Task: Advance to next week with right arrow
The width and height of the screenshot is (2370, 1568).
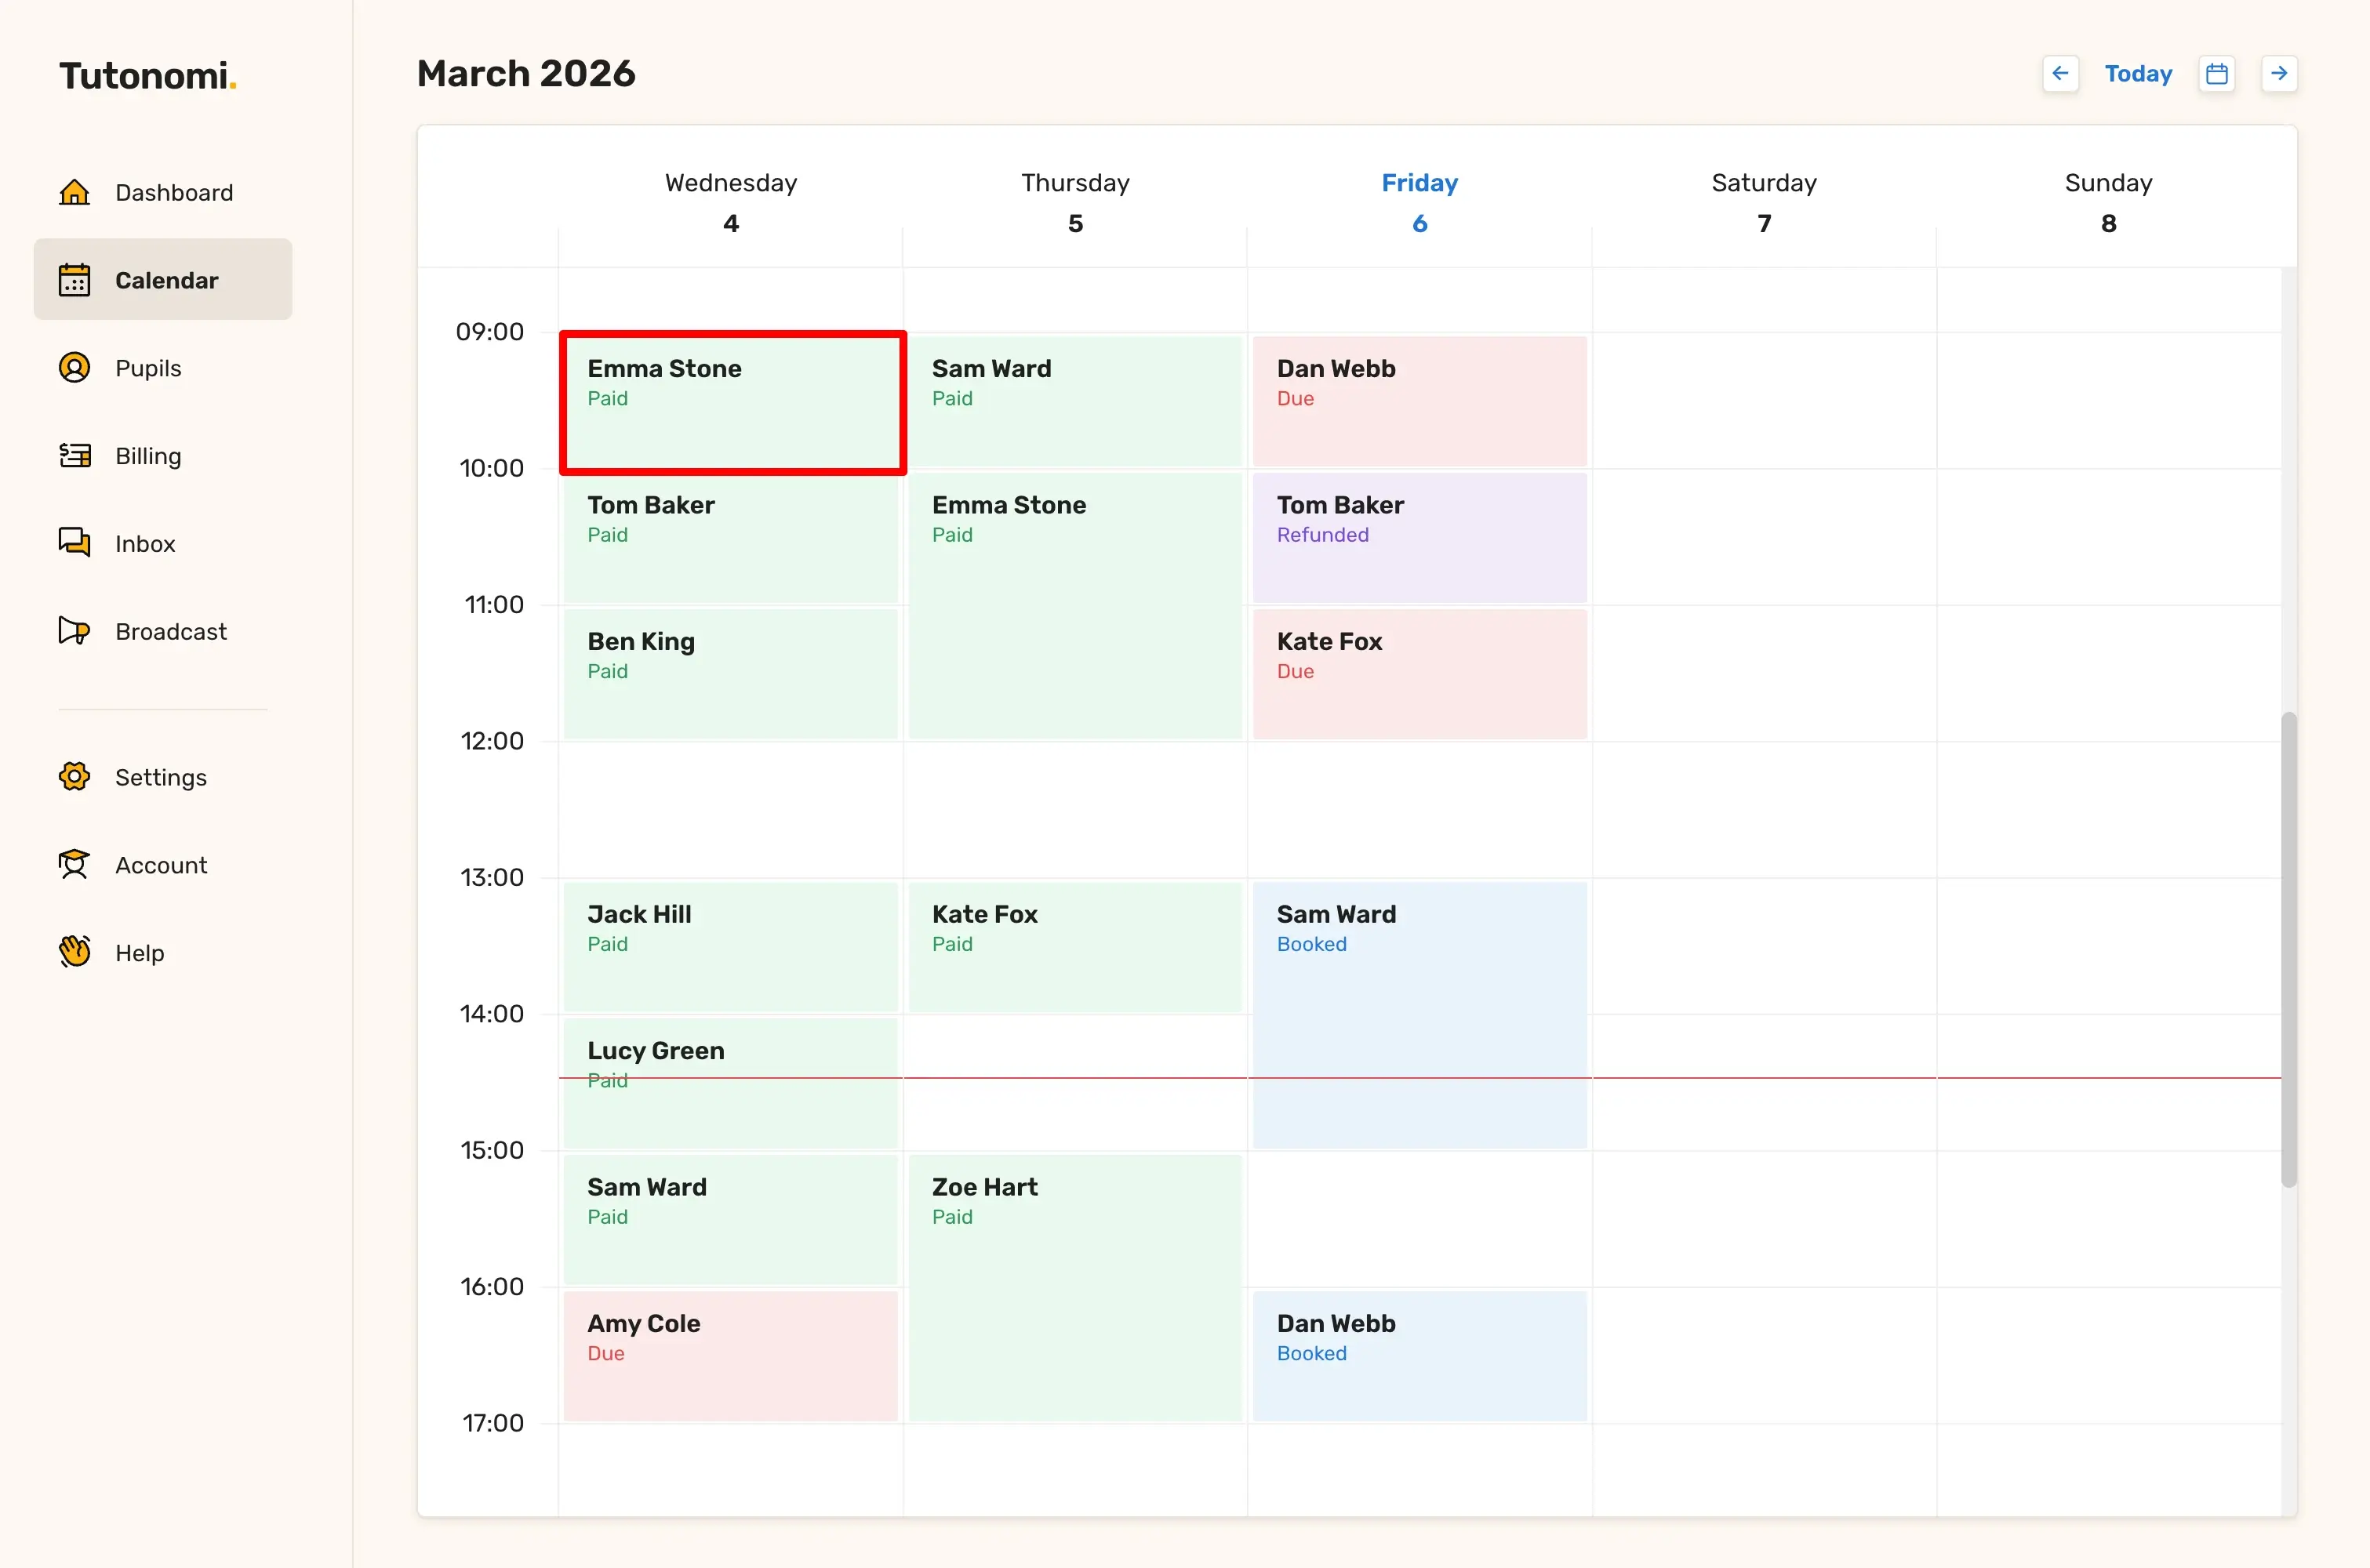Action: (2279, 73)
